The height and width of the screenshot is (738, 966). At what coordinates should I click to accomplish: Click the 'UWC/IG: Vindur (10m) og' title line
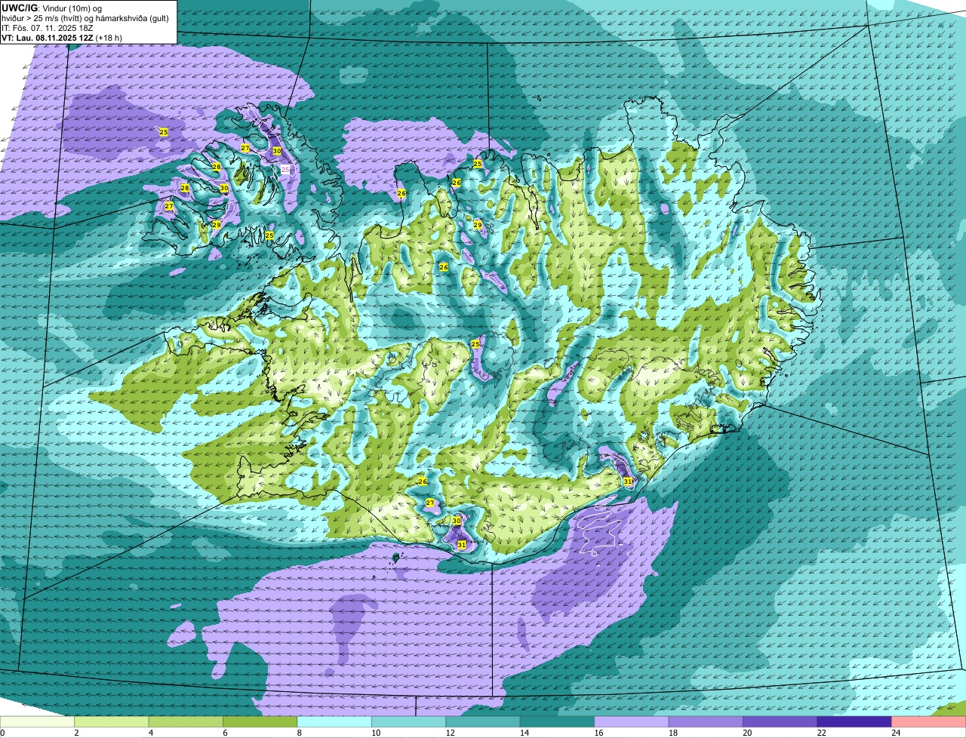point(51,8)
